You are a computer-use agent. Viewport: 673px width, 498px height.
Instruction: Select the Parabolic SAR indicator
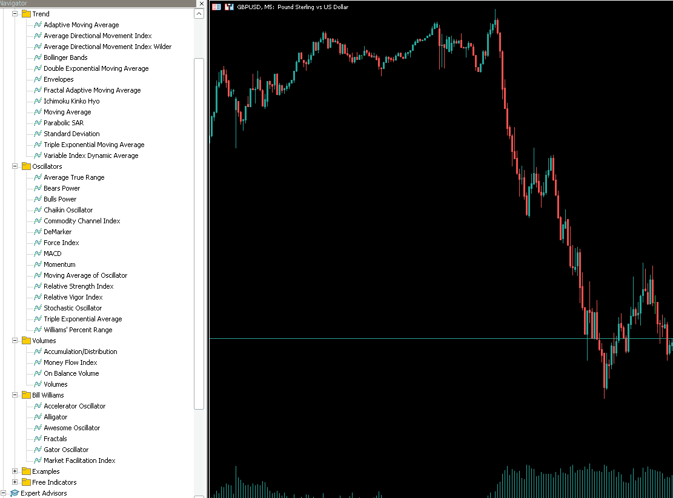click(x=63, y=123)
